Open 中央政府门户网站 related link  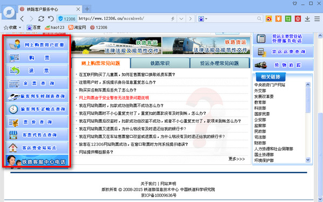tap(270, 85)
